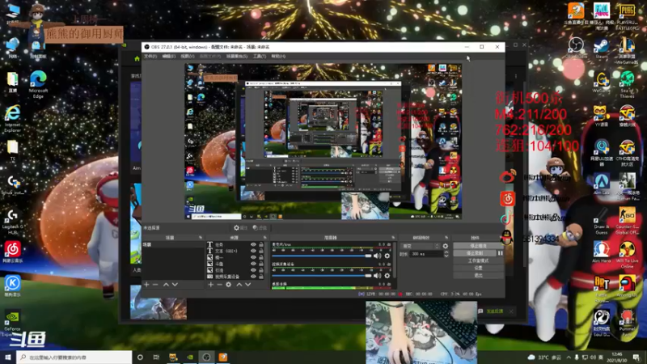Screen dimensions: 647x364
Task: Move the scene down in Scenes panel
Action: [x=175, y=285]
